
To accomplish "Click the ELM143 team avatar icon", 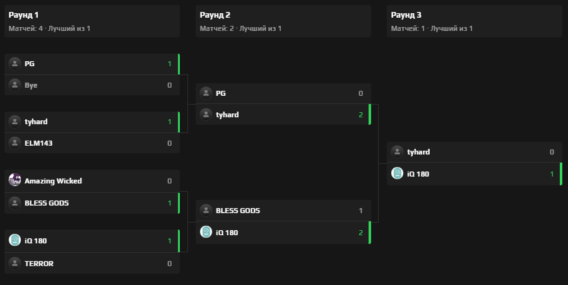I will 15,142.
